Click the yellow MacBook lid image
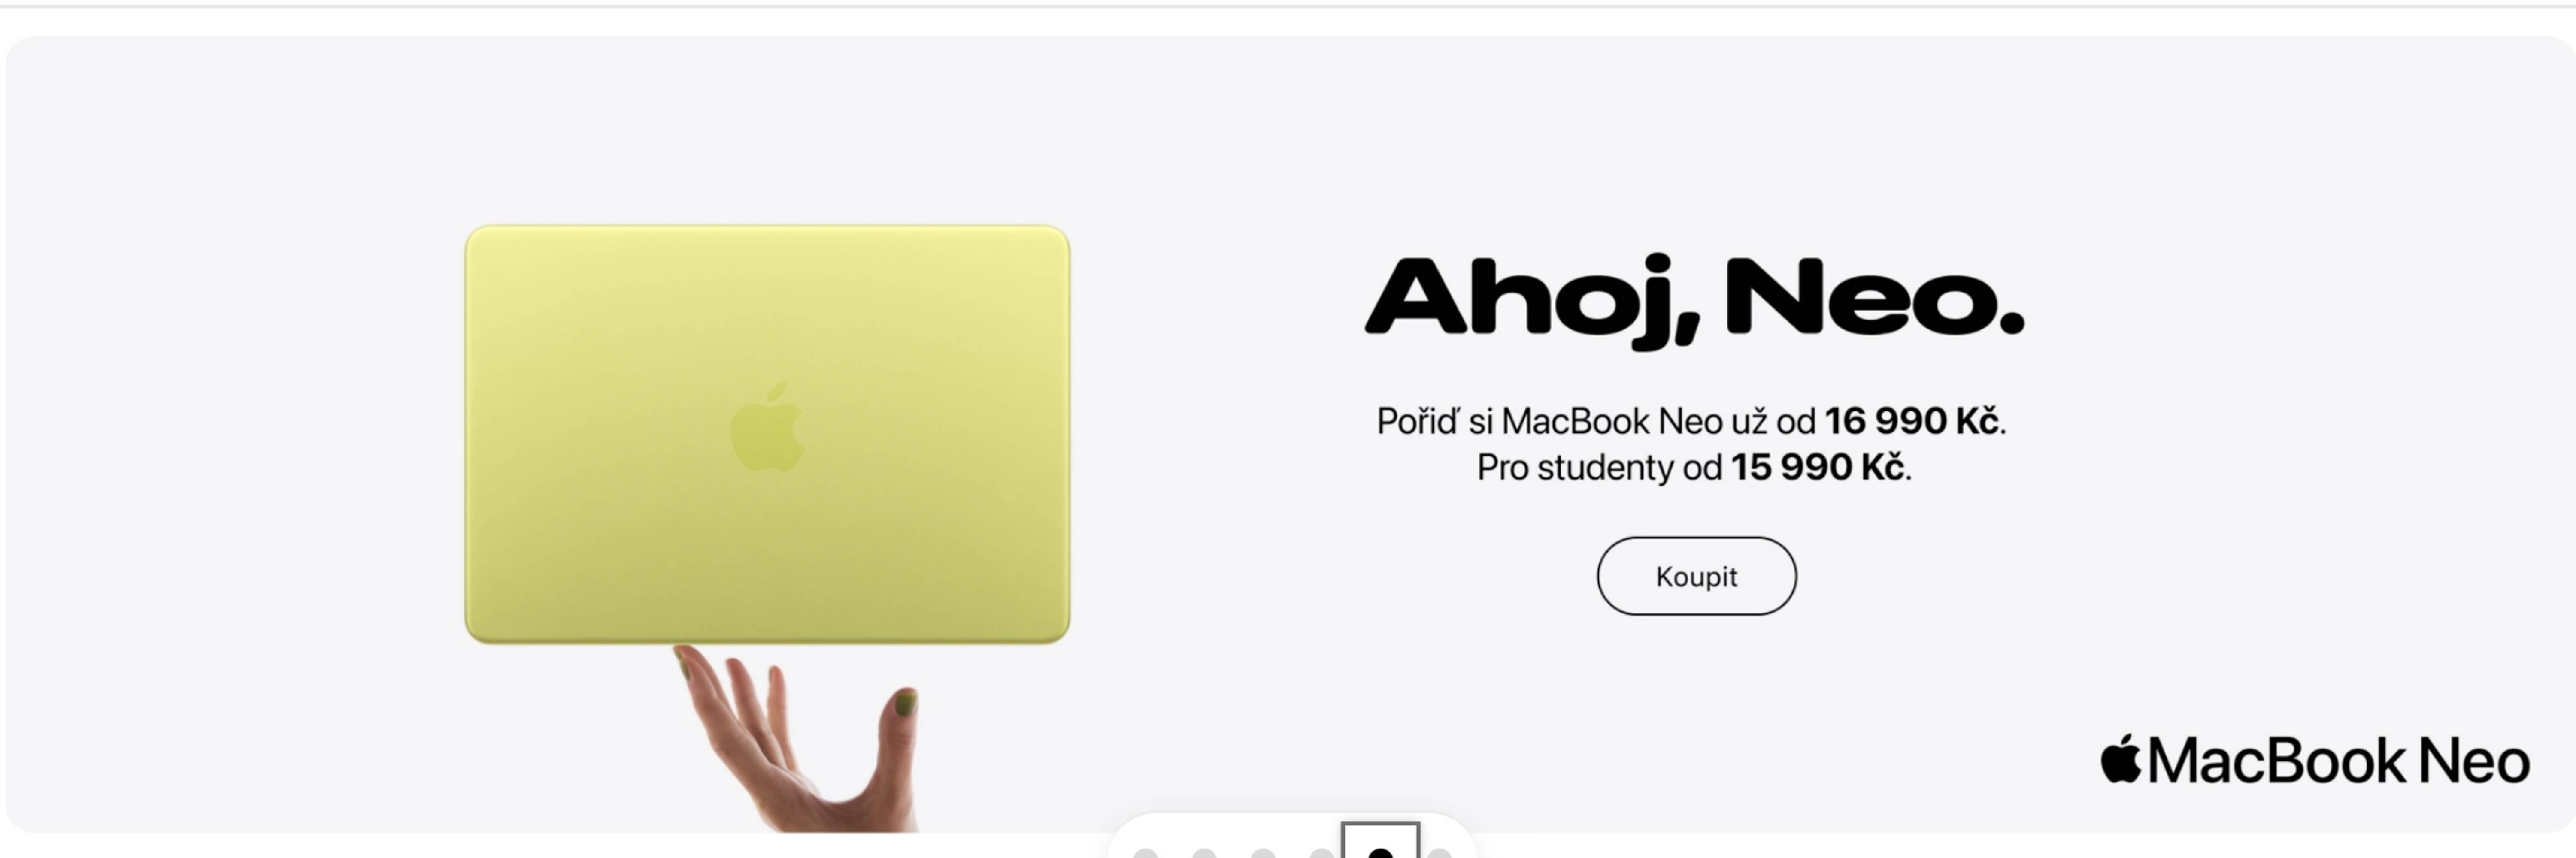The image size is (2576, 858). tap(767, 434)
